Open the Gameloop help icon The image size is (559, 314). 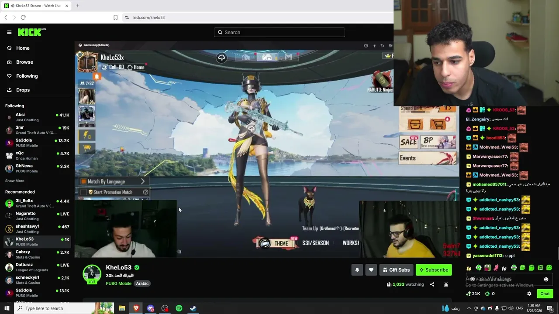click(x=366, y=45)
